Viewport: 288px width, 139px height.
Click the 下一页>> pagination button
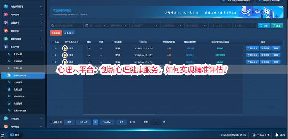pos(107,122)
